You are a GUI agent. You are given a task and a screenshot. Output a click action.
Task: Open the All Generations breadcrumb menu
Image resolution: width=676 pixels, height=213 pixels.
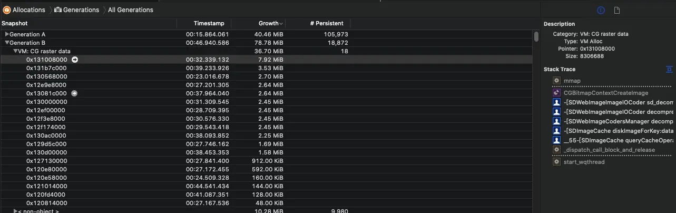coord(131,9)
